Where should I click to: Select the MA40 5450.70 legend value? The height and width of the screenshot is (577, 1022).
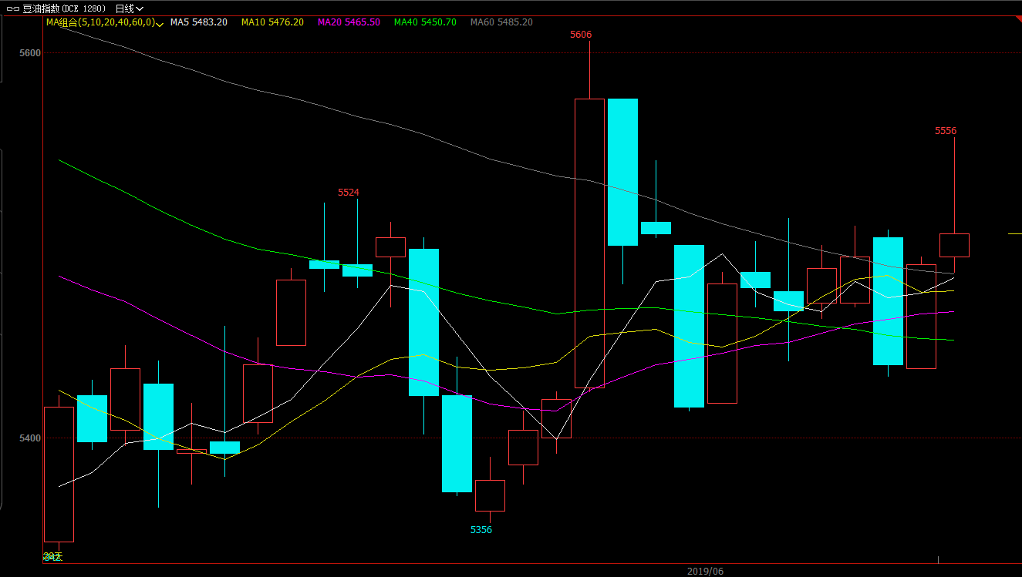point(425,22)
